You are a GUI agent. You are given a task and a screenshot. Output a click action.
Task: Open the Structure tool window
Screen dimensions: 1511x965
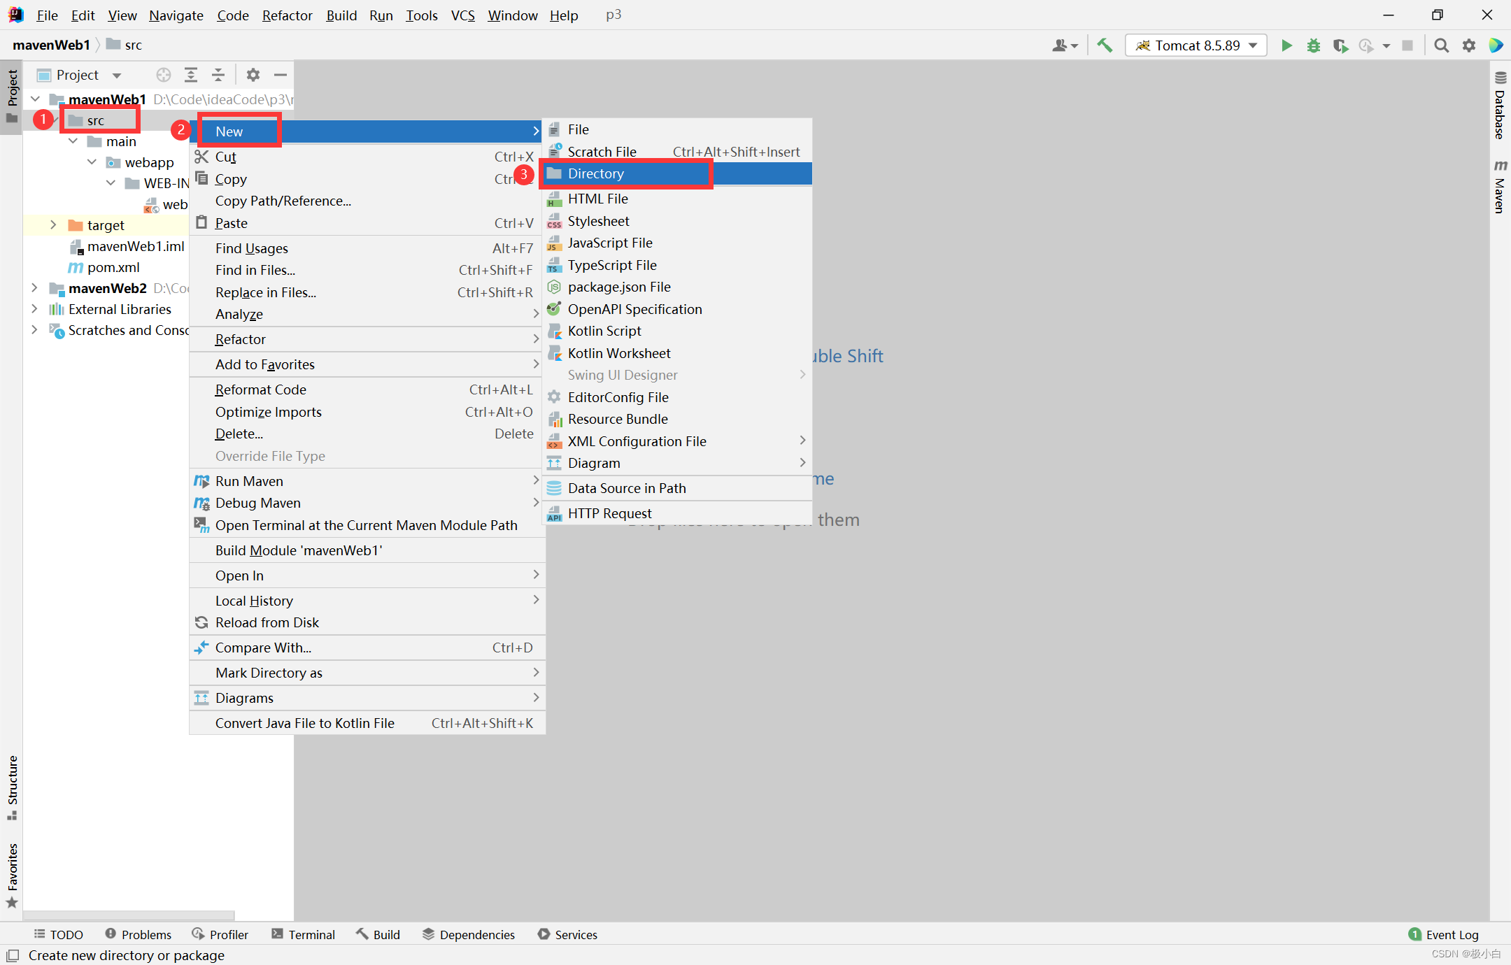(x=12, y=787)
